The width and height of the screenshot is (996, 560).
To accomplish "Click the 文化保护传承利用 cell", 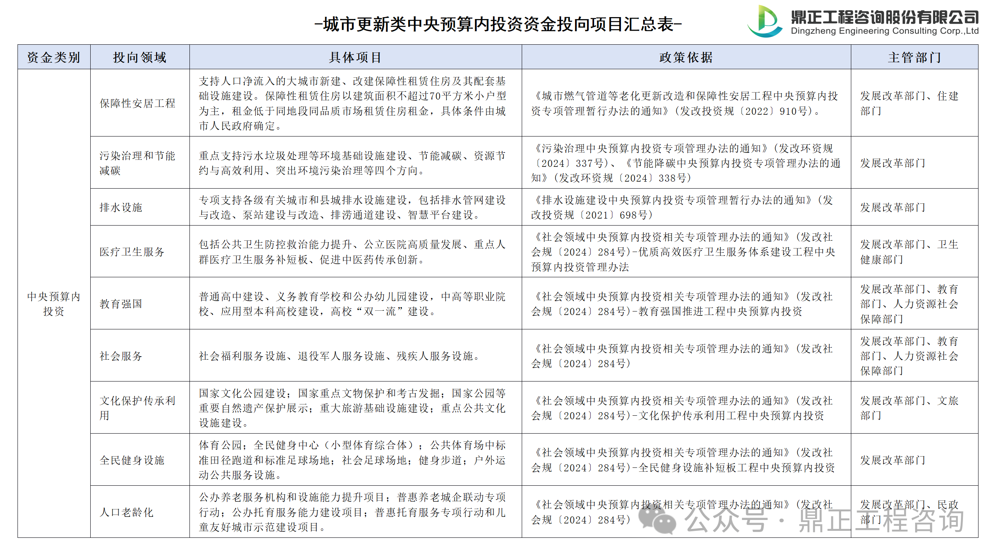I will (x=137, y=408).
